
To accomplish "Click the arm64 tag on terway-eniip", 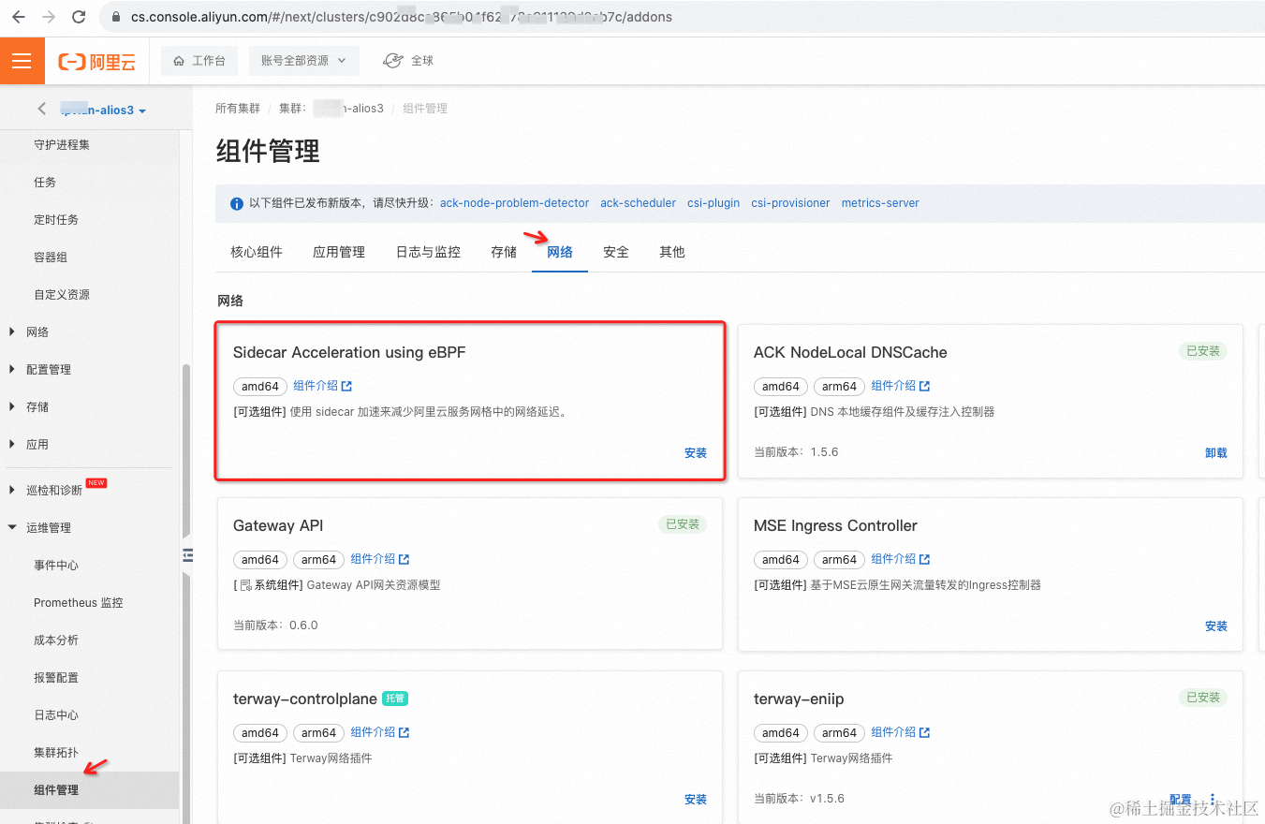I will pyautogui.click(x=839, y=733).
